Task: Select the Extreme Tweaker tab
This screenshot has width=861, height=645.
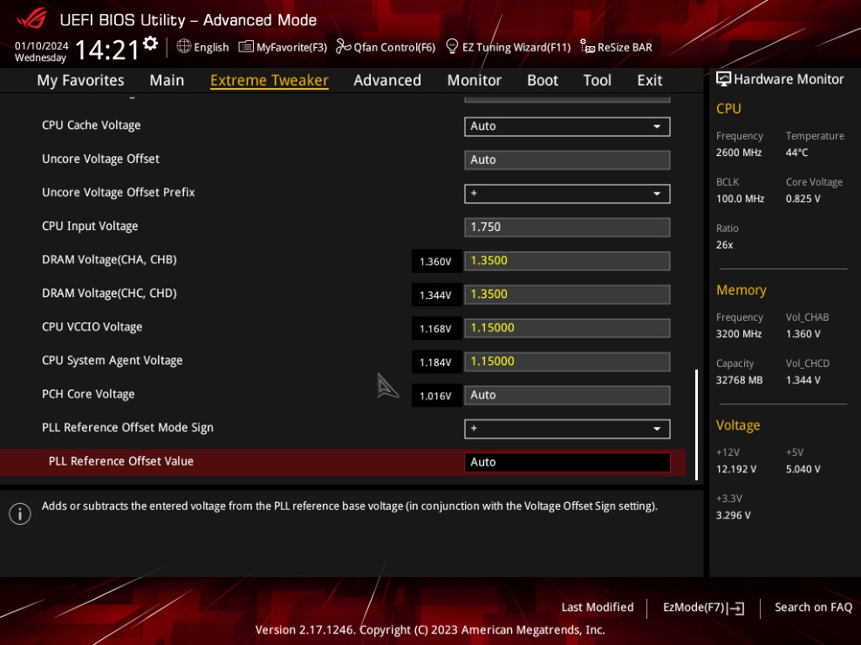Action: pos(270,80)
